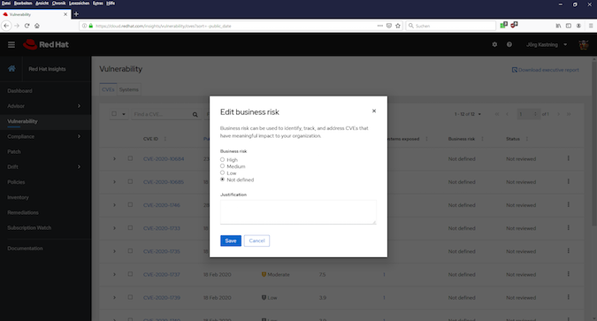Viewport: 597px width, 321px height.
Task: Click the Red Hat logo
Action: (46, 44)
